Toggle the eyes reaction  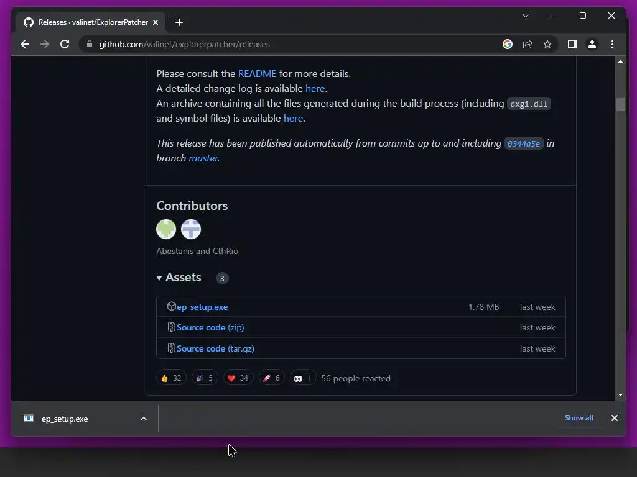[302, 378]
